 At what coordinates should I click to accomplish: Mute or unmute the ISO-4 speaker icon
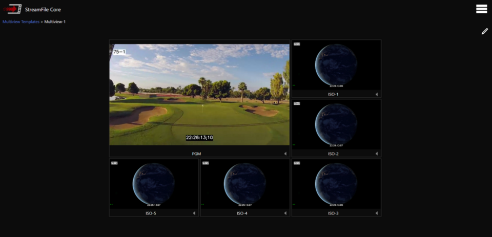tap(285, 213)
